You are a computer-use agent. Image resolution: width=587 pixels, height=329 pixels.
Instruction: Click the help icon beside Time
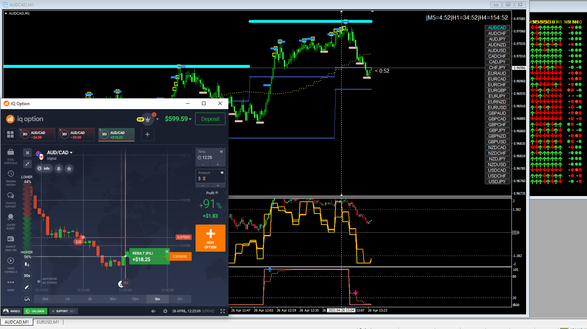222,151
